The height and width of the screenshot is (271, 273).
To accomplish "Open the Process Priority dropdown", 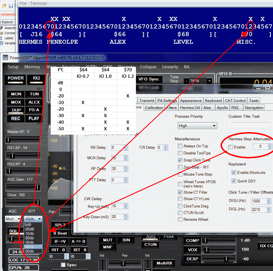I will point(197,126).
